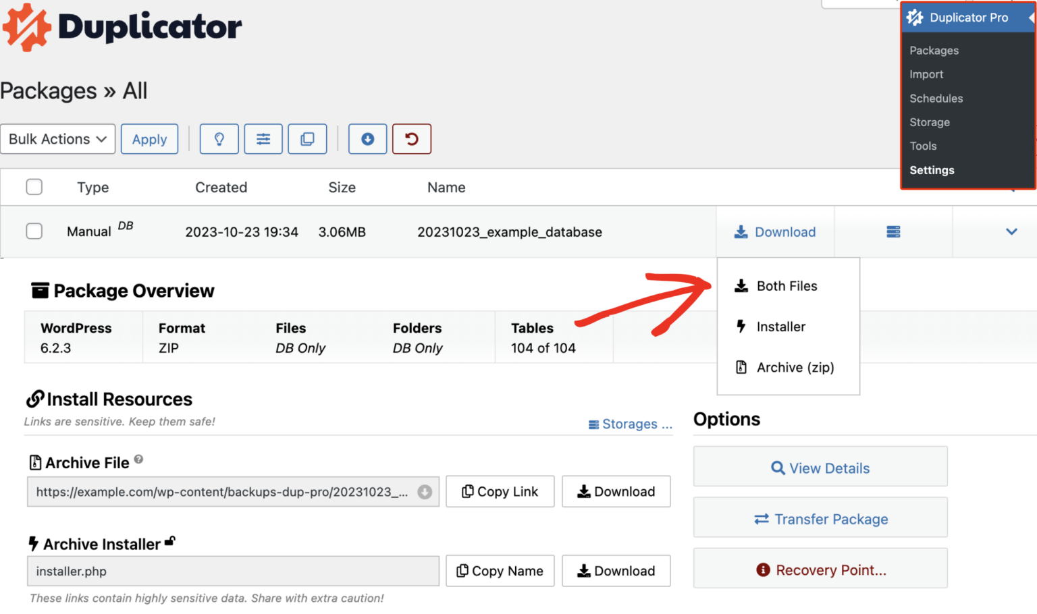1037x614 pixels.
Task: Click the Copy Link button
Action: (500, 492)
